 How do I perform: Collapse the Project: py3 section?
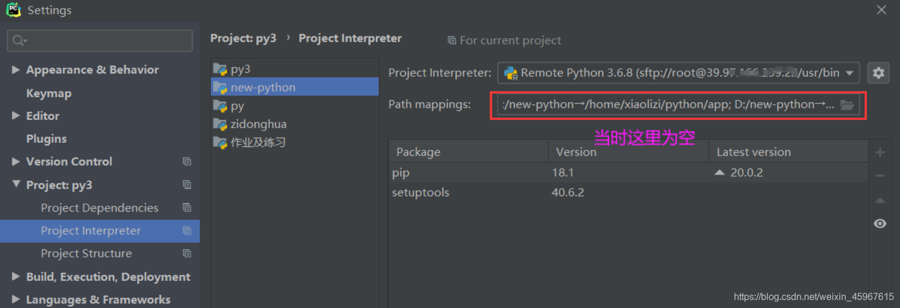(x=16, y=185)
